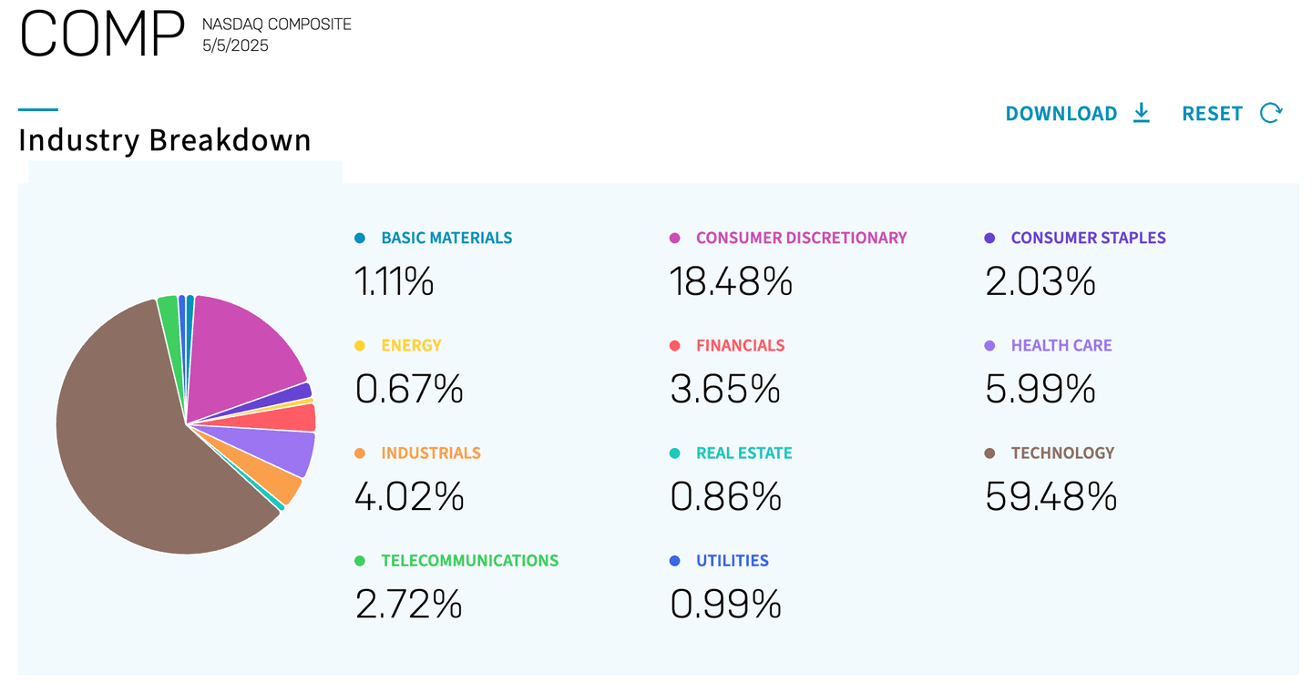Toggle the Consumer Staples legend dot

coord(989,239)
